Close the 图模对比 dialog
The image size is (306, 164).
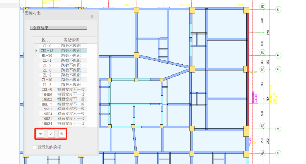click(92, 17)
